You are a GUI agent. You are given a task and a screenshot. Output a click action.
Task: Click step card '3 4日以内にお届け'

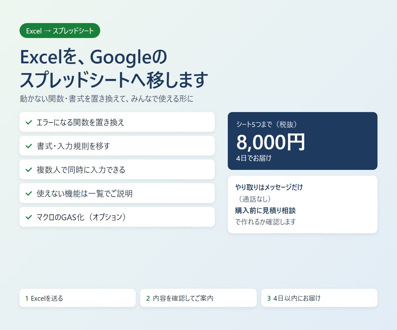tap(319, 298)
